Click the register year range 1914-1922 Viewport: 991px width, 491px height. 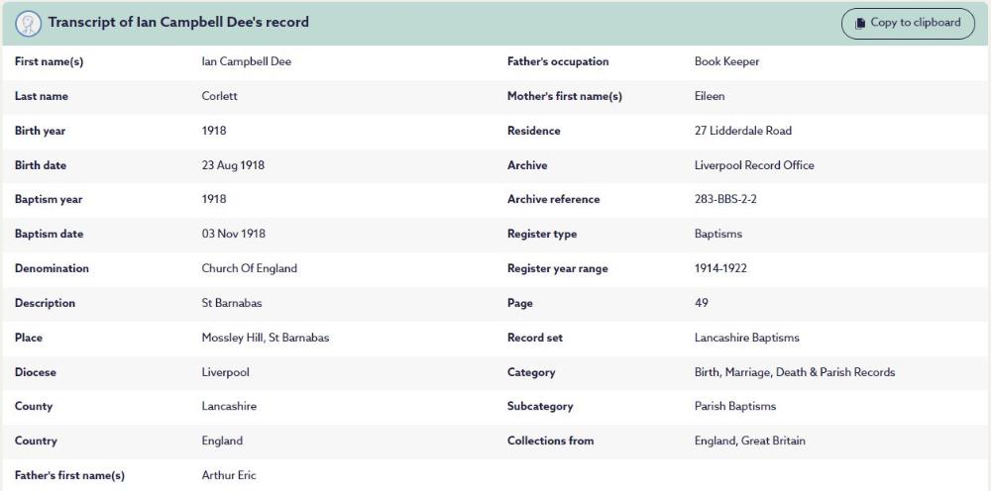coord(720,268)
